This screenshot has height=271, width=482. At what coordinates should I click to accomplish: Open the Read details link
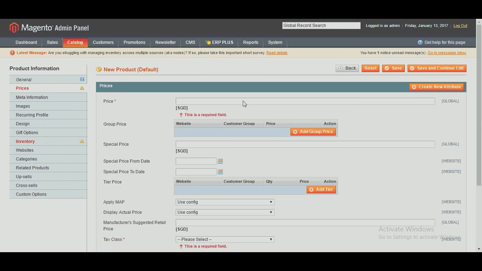[x=277, y=53]
